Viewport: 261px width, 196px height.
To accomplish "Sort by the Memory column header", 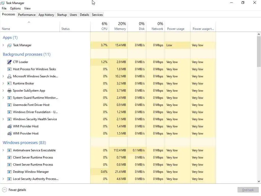I will tap(118, 26).
